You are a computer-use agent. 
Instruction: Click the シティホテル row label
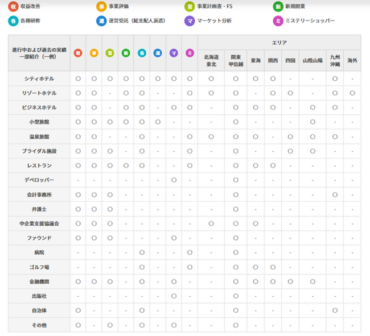pyautogui.click(x=39, y=78)
